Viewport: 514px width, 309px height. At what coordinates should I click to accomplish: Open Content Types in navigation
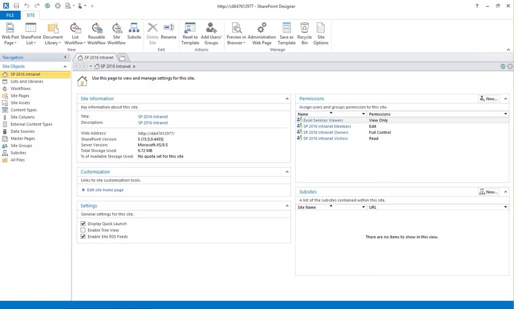(24, 110)
